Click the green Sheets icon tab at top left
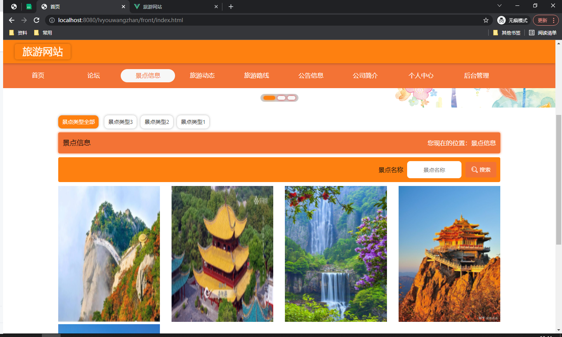The width and height of the screenshot is (562, 337). [29, 6]
